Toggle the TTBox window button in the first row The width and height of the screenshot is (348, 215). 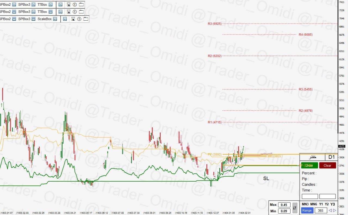click(x=50, y=5)
